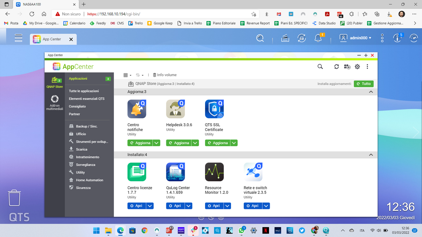Click Apri for Centro licenze
Viewport: 422px width, 237px height.
click(x=136, y=206)
